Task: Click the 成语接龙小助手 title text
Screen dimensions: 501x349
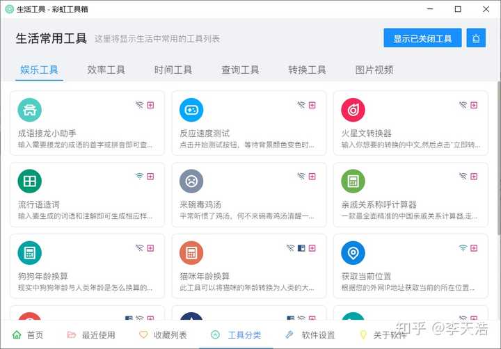Action: pos(47,133)
